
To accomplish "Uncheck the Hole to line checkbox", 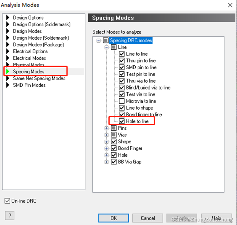I will pyautogui.click(x=122, y=121).
